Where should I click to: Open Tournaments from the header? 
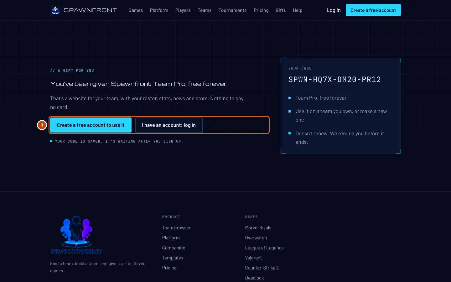[x=233, y=10]
